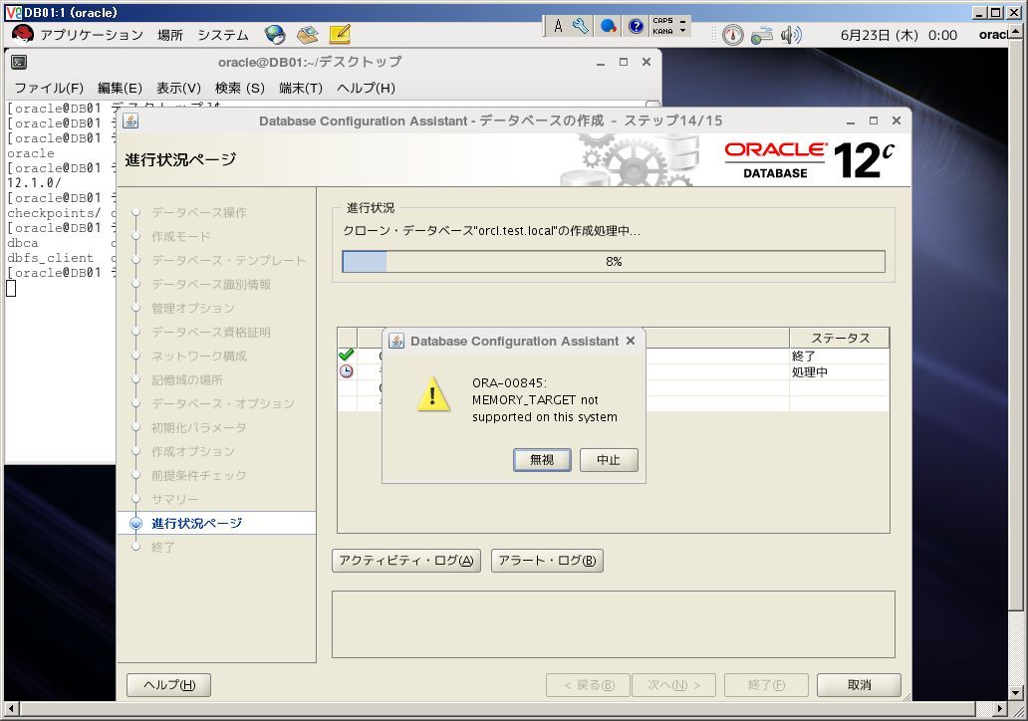Viewport: 1028px width, 721px height.
Task: Click the yellow warning exclamation icon
Action: pyautogui.click(x=432, y=394)
